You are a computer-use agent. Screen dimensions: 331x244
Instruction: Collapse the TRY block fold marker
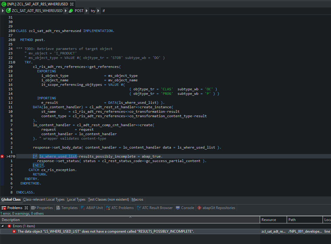[x=14, y=62]
